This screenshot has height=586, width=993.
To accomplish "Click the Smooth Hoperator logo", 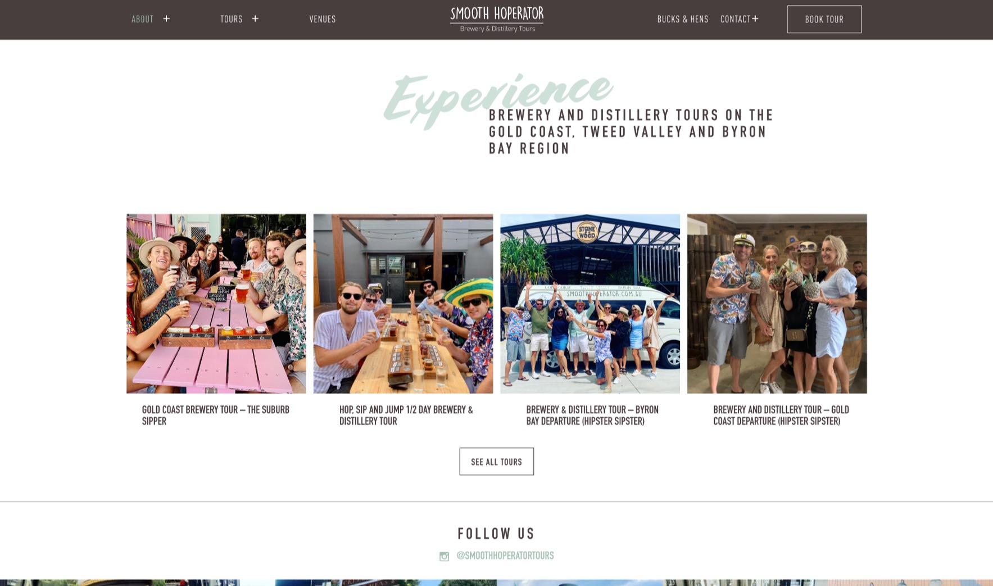I will 497,19.
